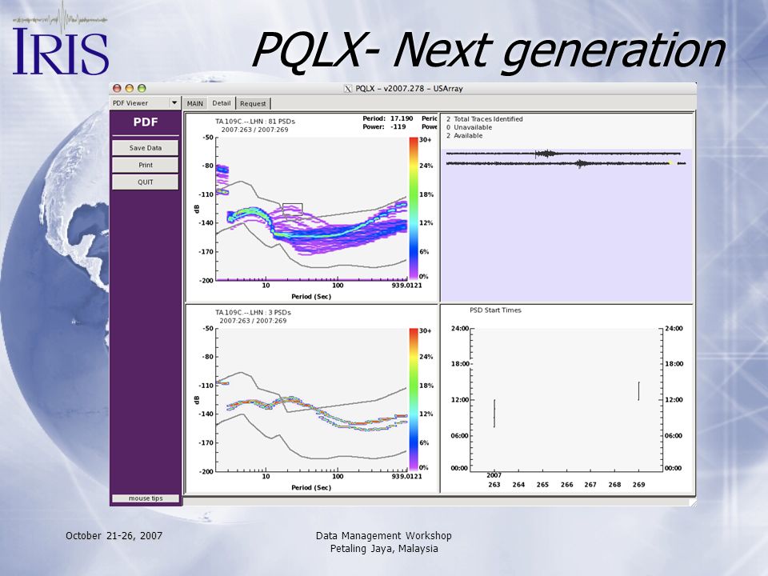This screenshot has width=768, height=576.
Task: Click day label 266 on time axis
Action: coord(566,485)
